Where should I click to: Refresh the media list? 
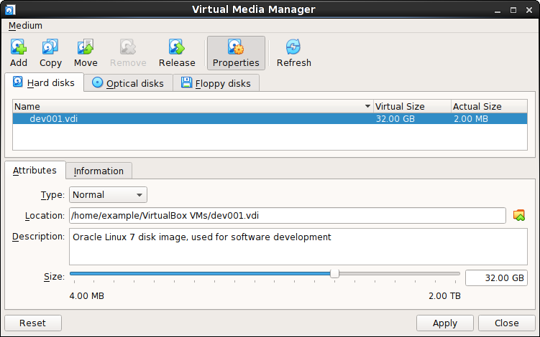coord(293,47)
